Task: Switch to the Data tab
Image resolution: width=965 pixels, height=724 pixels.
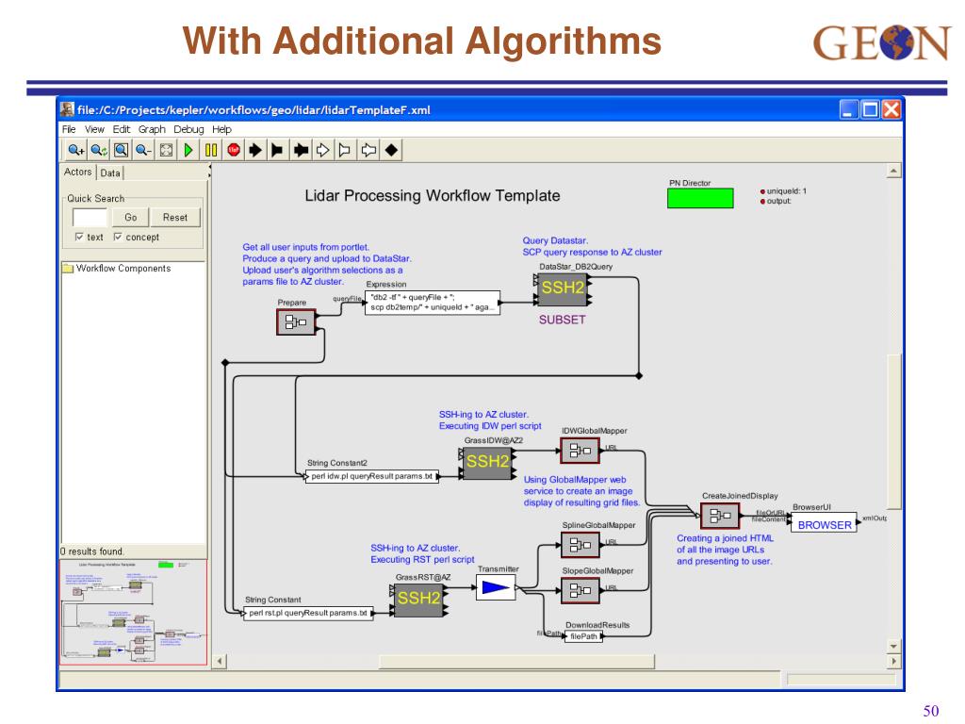Action: [110, 173]
